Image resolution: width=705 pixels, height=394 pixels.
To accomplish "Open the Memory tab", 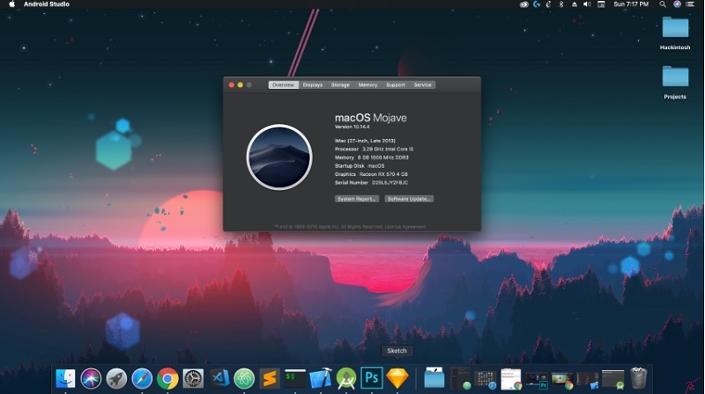I will point(367,84).
